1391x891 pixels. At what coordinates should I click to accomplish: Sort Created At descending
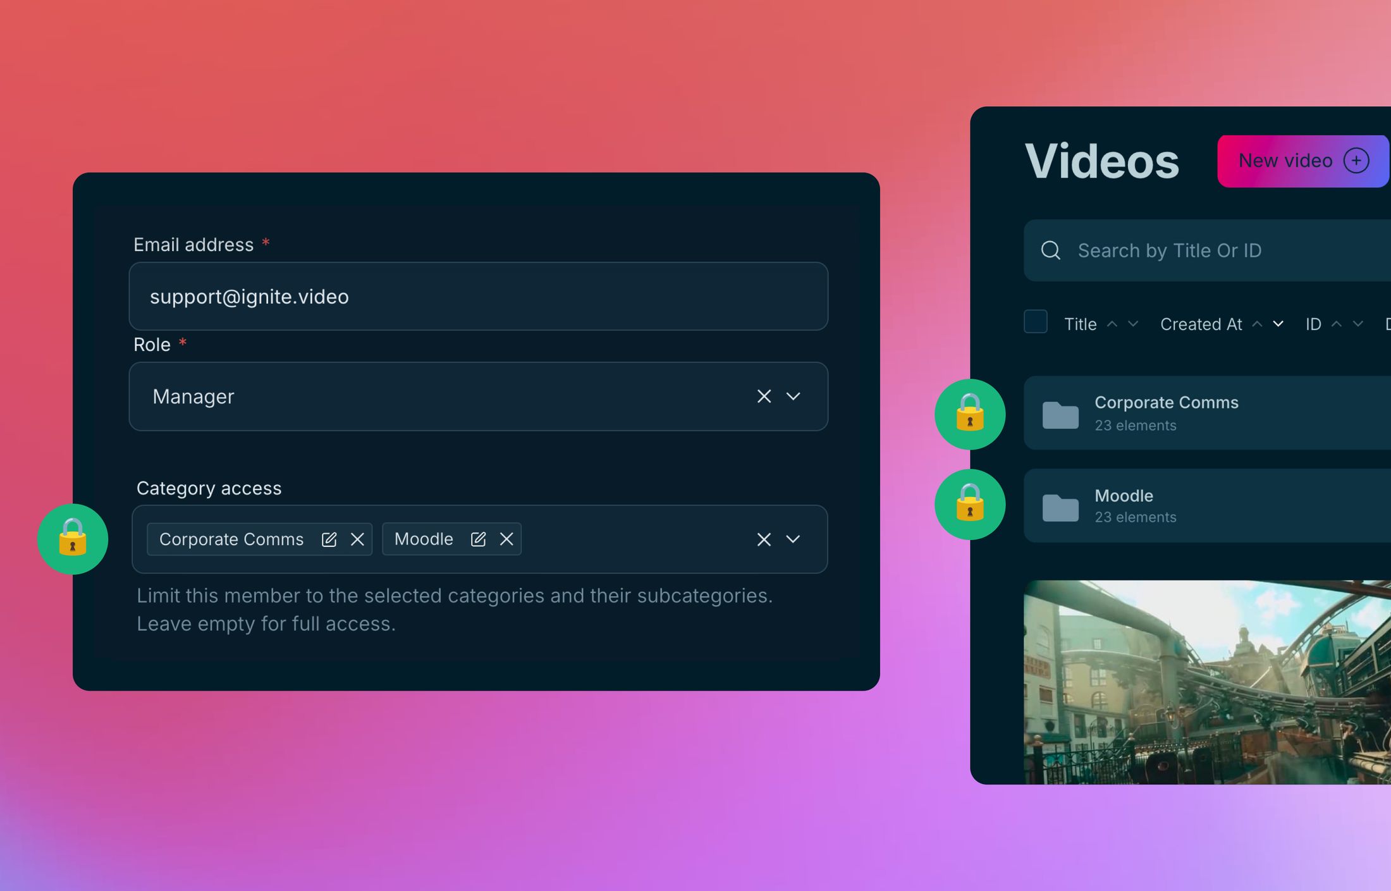(x=1278, y=324)
